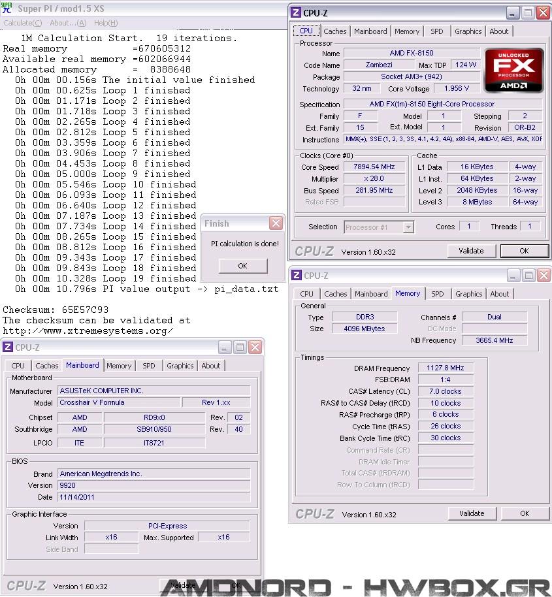Click the Super PI application icon

click(x=7, y=8)
